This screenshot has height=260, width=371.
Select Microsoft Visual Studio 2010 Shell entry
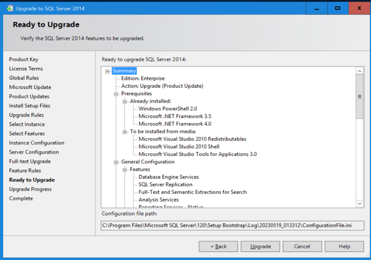[x=179, y=146]
